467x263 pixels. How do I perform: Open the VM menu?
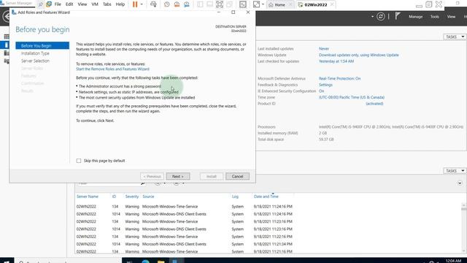95,4
